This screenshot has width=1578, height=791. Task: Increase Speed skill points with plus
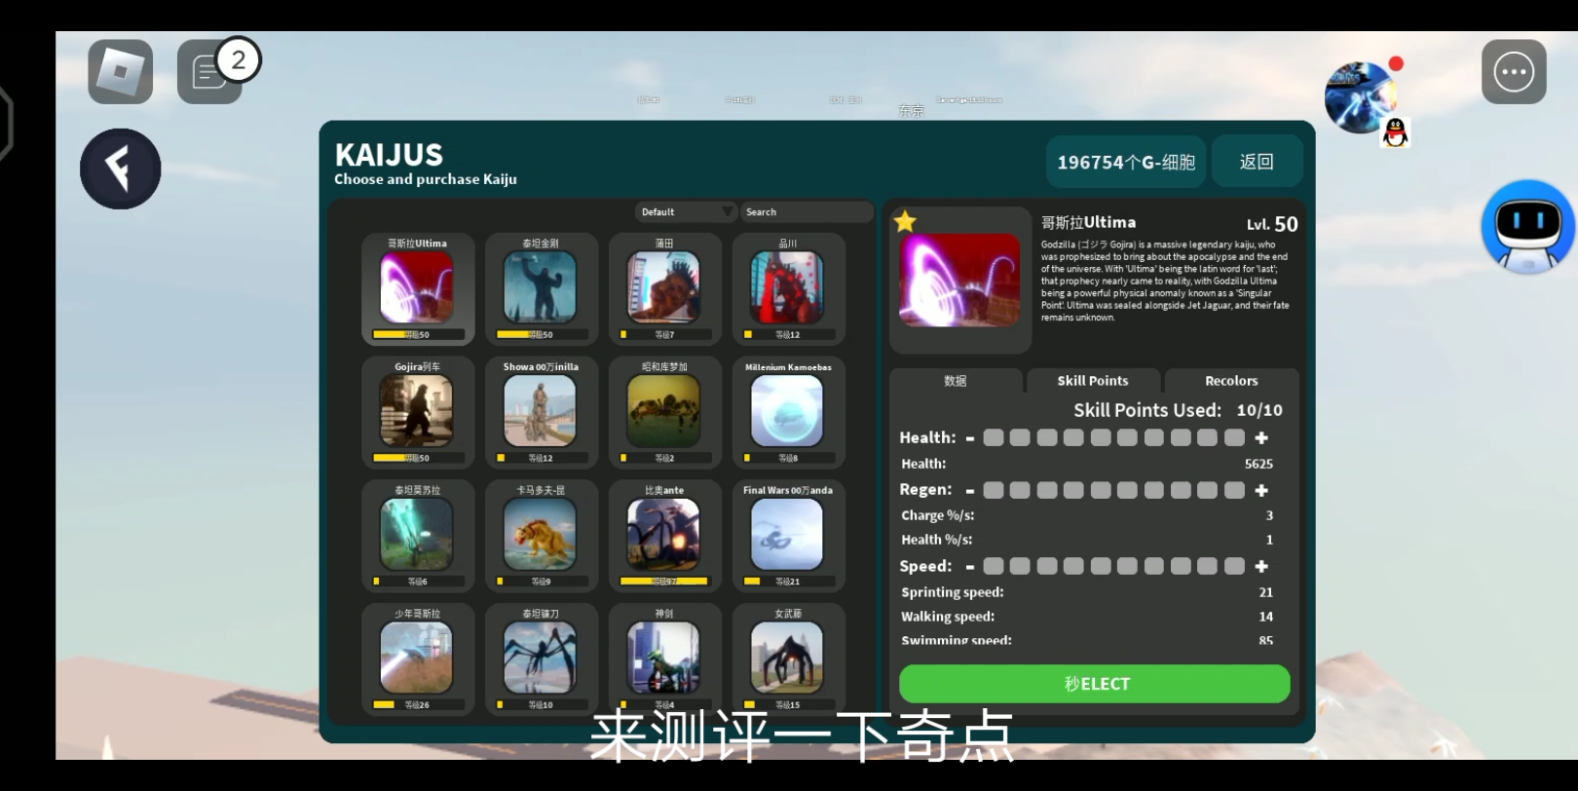tap(1261, 566)
